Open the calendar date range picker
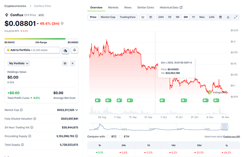Image resolution: width=242 pixels, height=157 pixels. (x=220, y=17)
